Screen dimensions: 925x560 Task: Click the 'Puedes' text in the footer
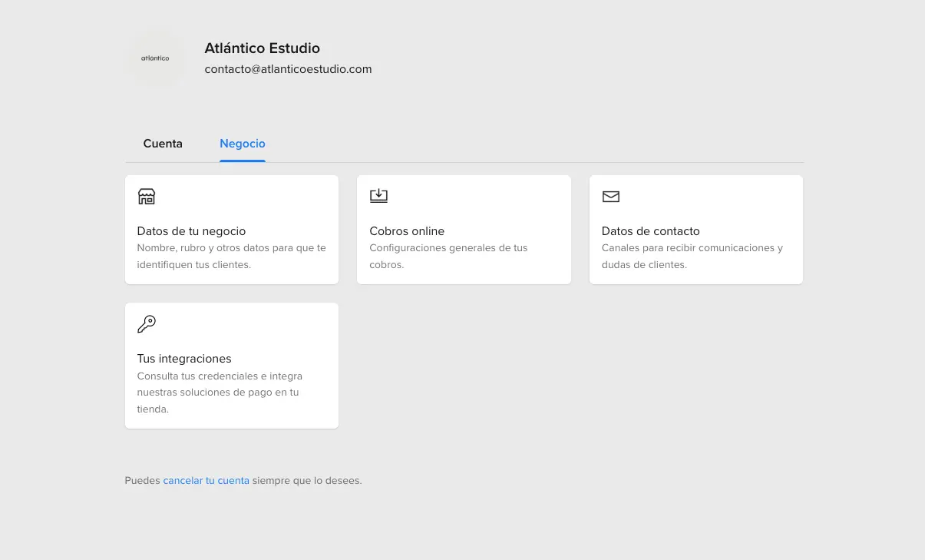[143, 481]
